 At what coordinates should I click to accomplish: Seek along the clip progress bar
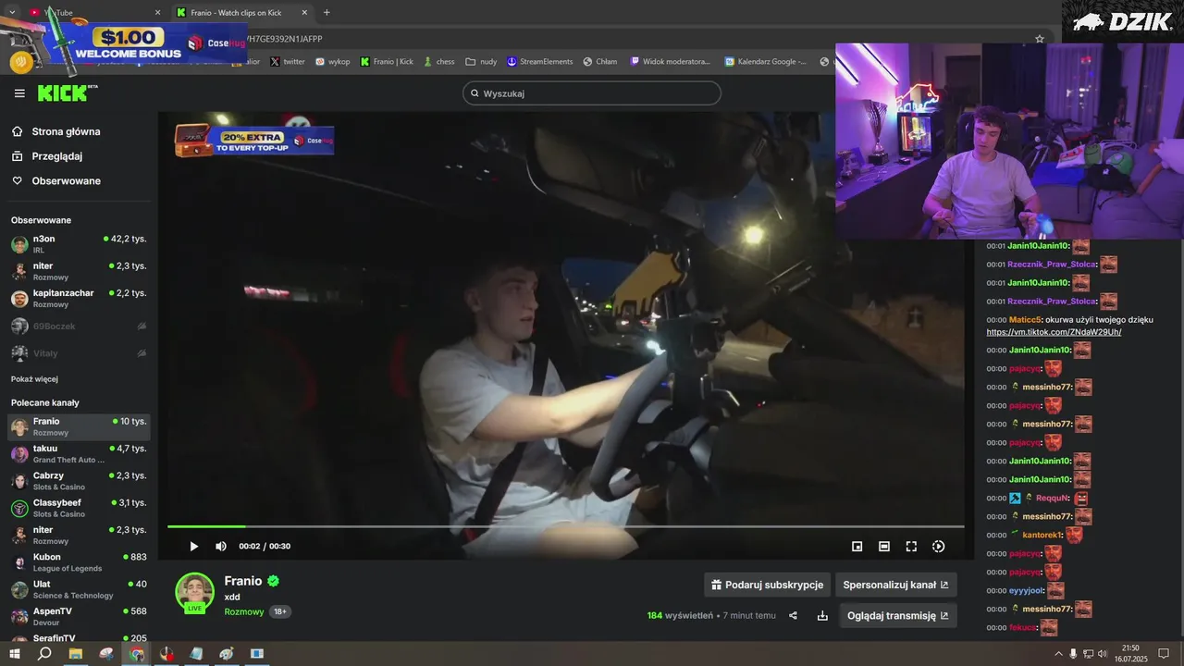click(565, 526)
